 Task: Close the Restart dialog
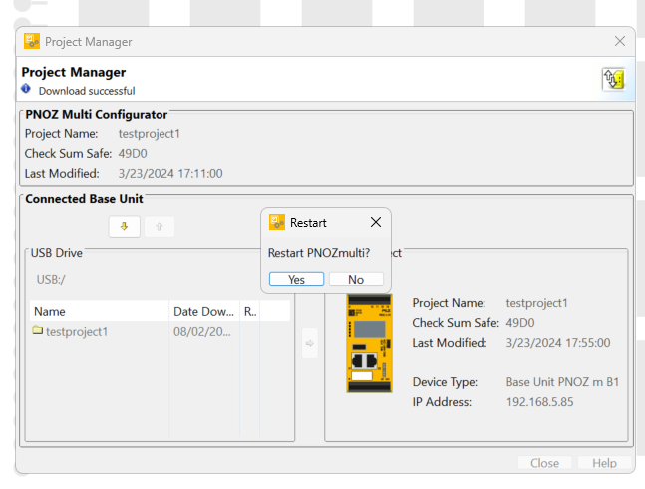tap(375, 222)
